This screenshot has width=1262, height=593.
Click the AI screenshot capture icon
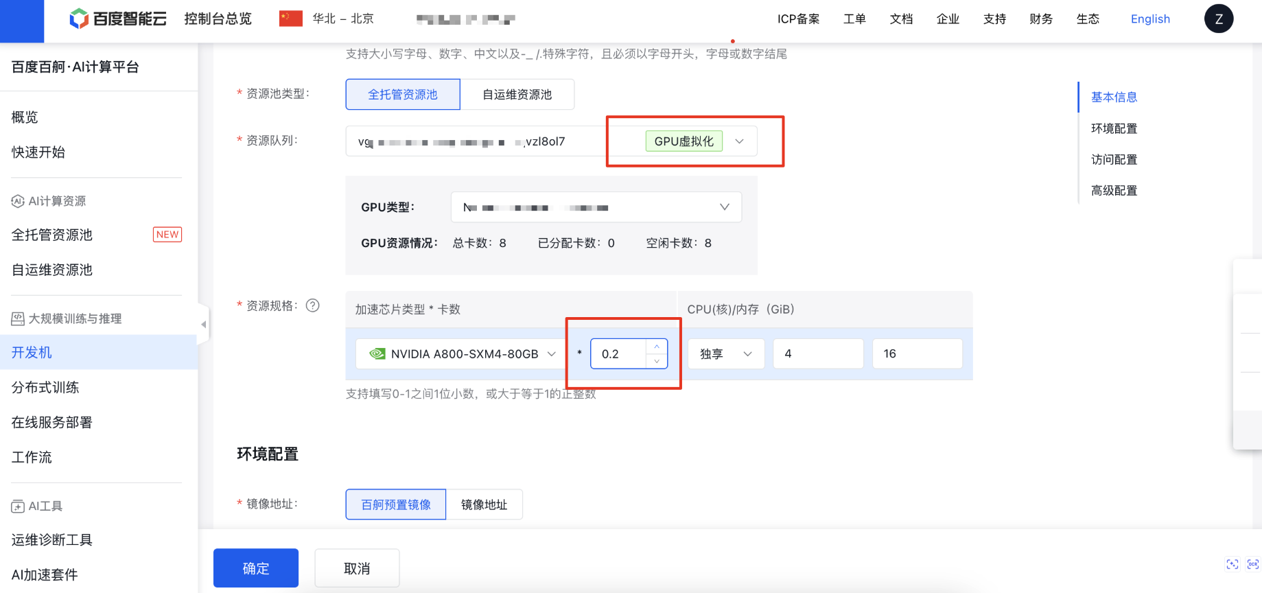tap(1232, 564)
